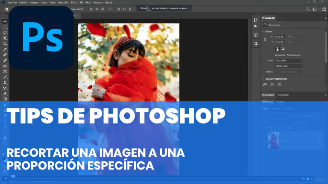
Task: Open the Archivo menu
Action: point(12,3)
